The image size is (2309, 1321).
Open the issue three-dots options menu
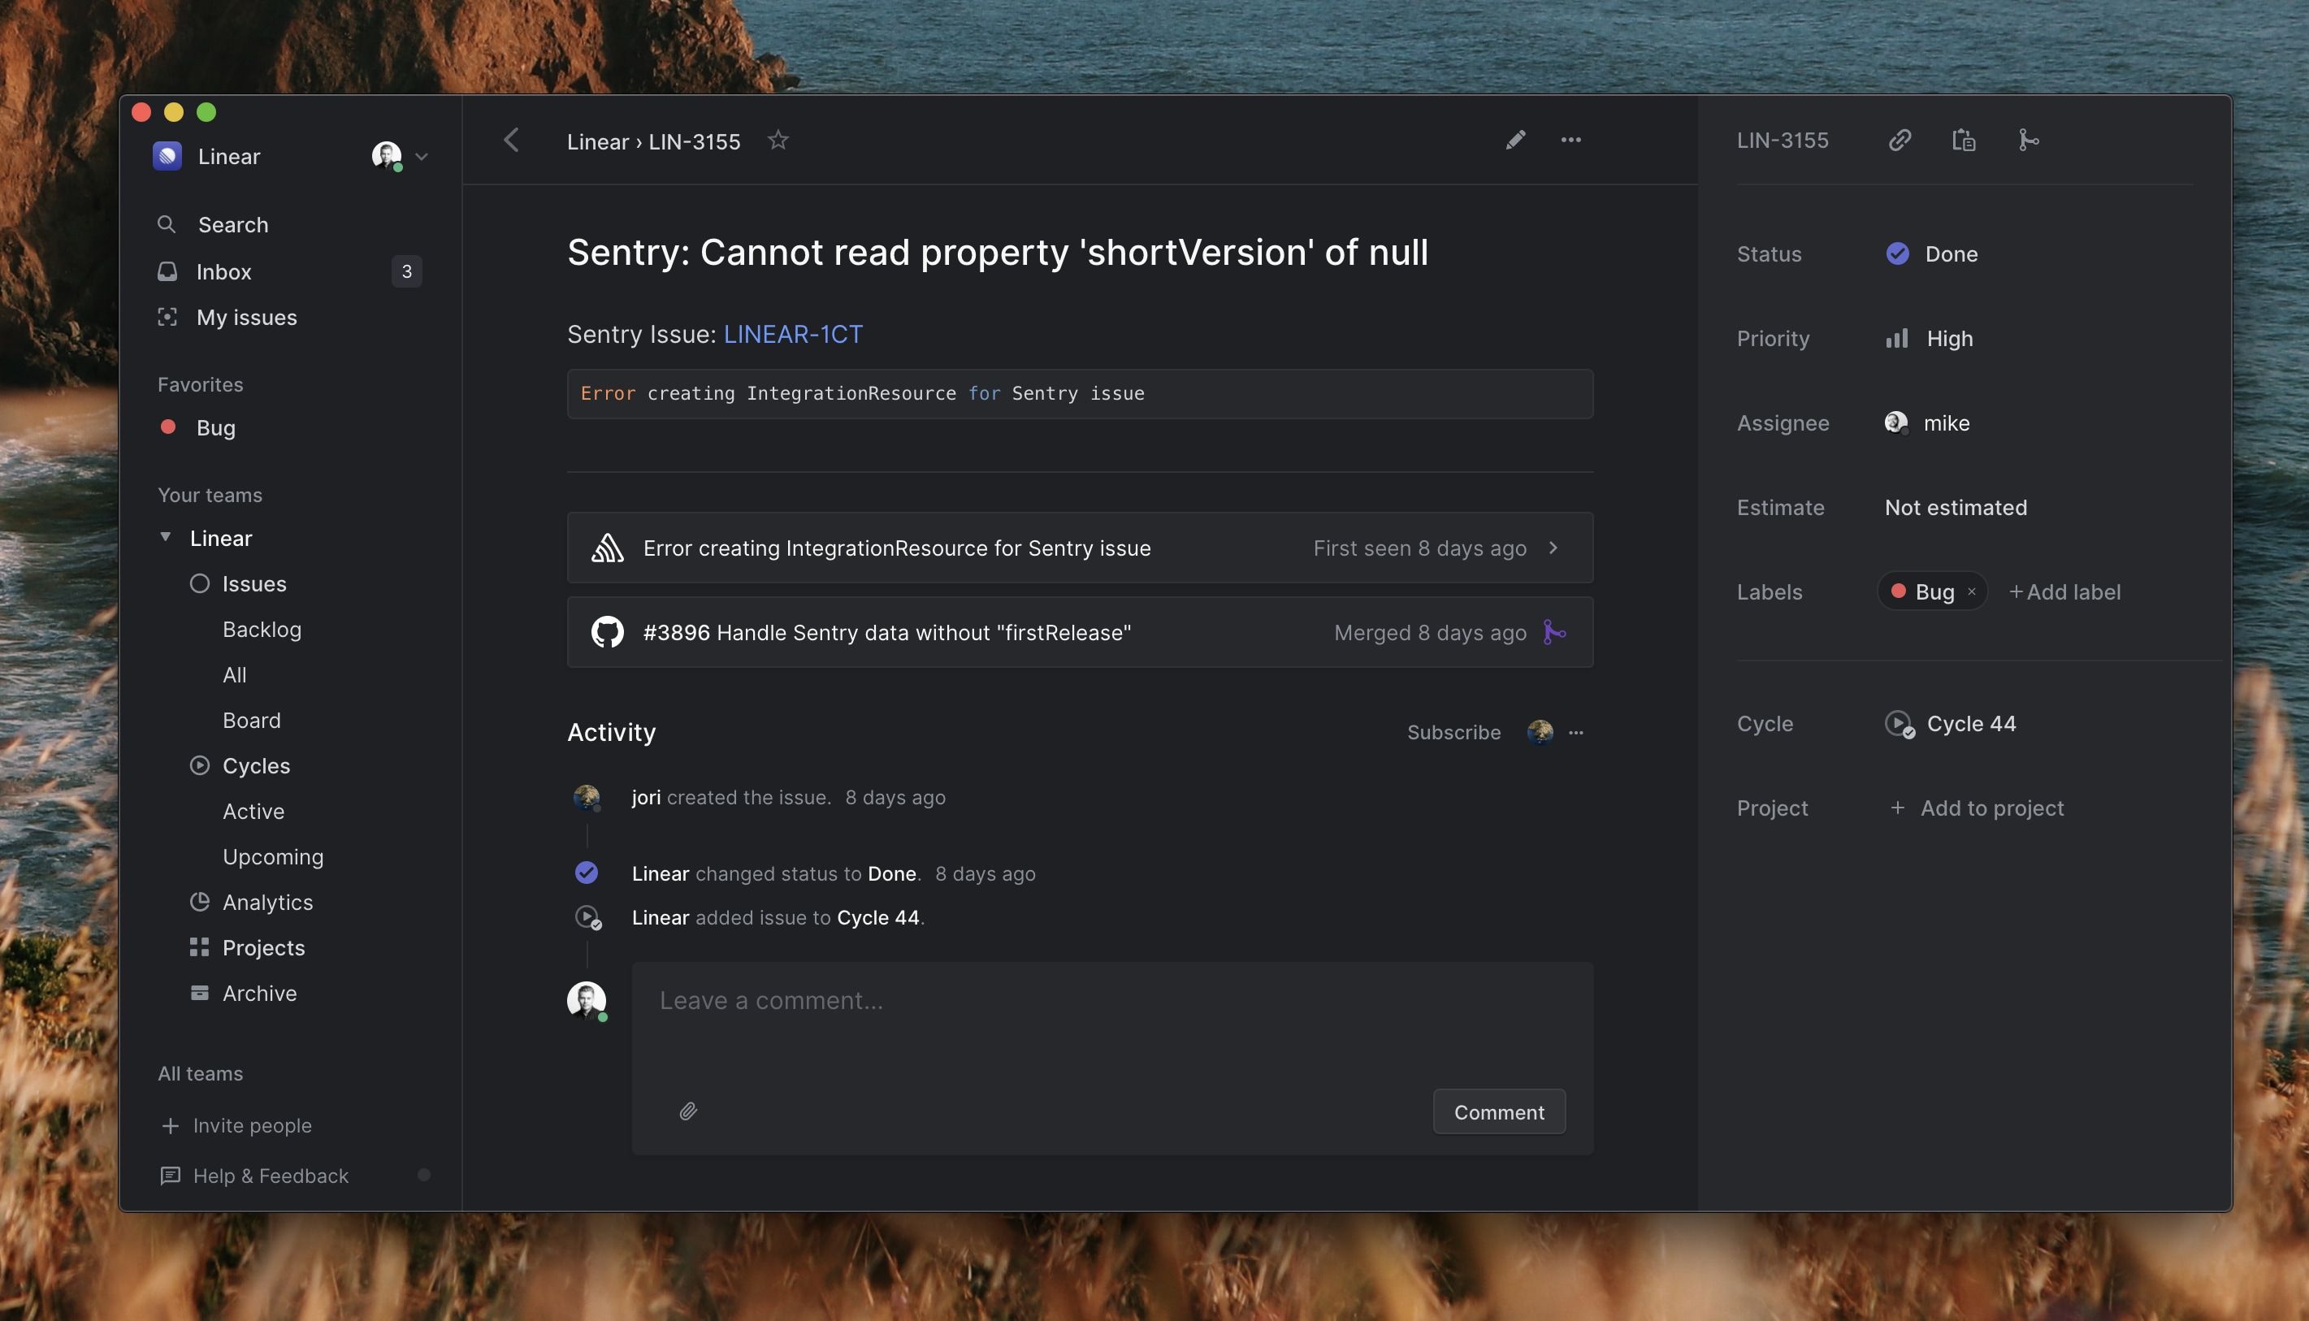coord(1570,140)
